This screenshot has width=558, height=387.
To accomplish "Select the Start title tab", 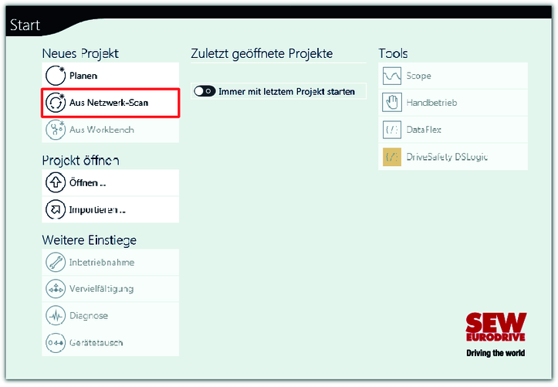I will pyautogui.click(x=25, y=25).
